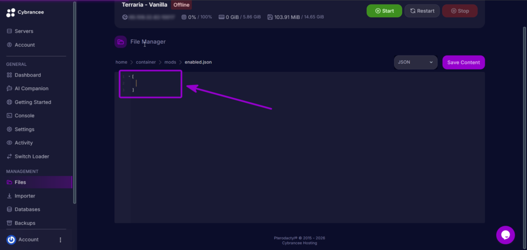The width and height of the screenshot is (527, 250).
Task: Click the Cybrancee logo icon
Action: [11, 12]
